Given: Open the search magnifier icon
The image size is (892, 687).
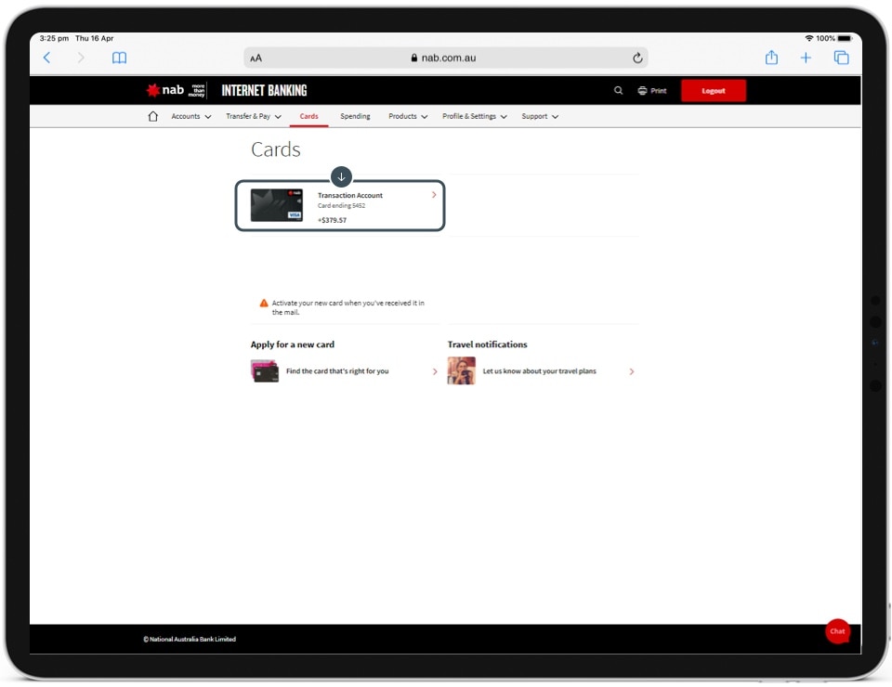Looking at the screenshot, I should click(619, 91).
